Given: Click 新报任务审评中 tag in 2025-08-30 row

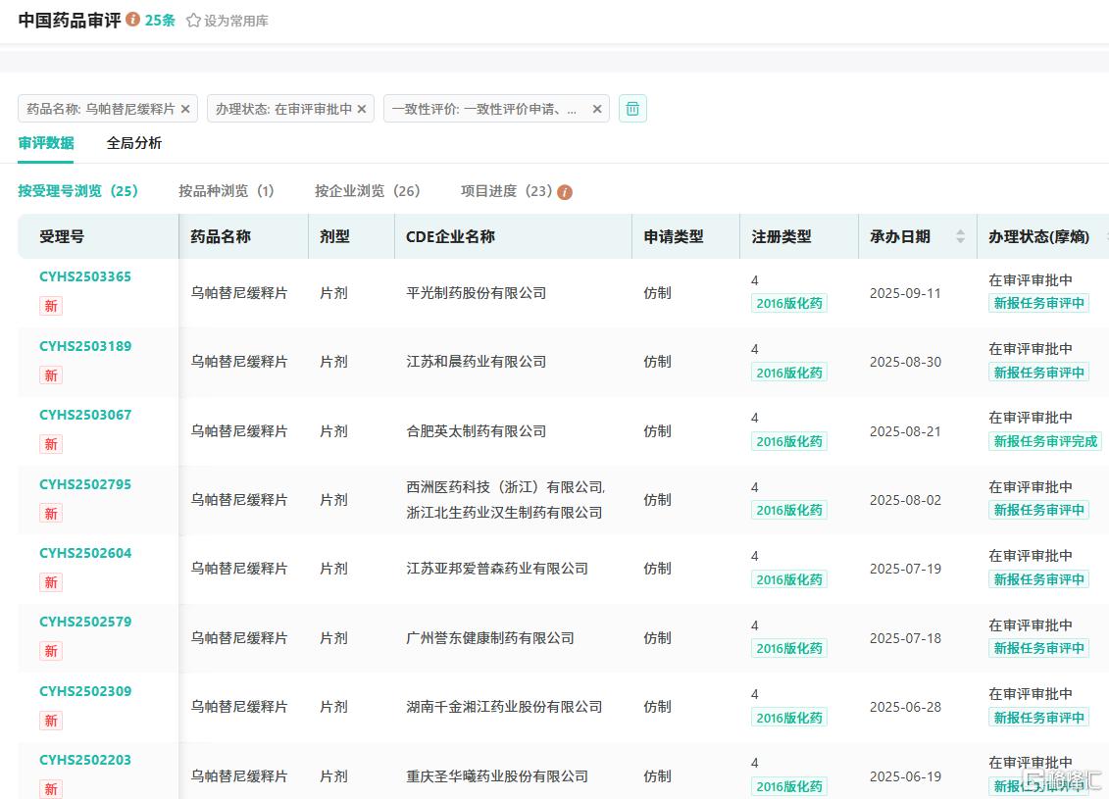Looking at the screenshot, I should [1039, 373].
